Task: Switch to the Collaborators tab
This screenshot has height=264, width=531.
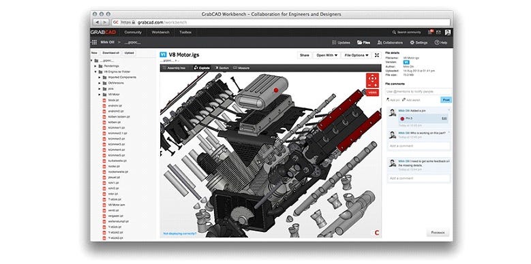Action: (390, 43)
